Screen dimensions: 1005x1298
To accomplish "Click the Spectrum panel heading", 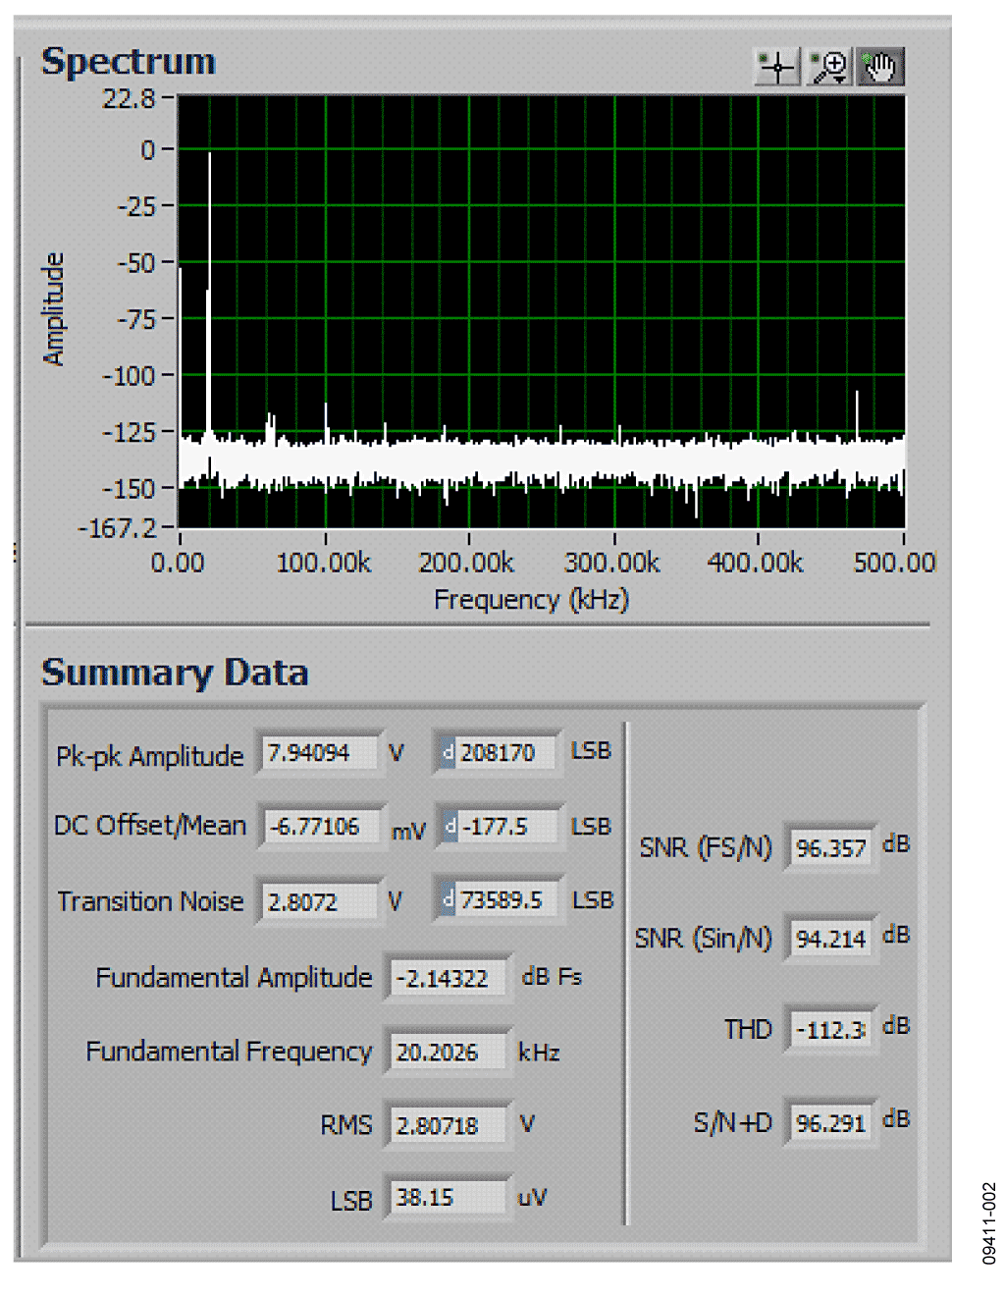I will pos(129,61).
